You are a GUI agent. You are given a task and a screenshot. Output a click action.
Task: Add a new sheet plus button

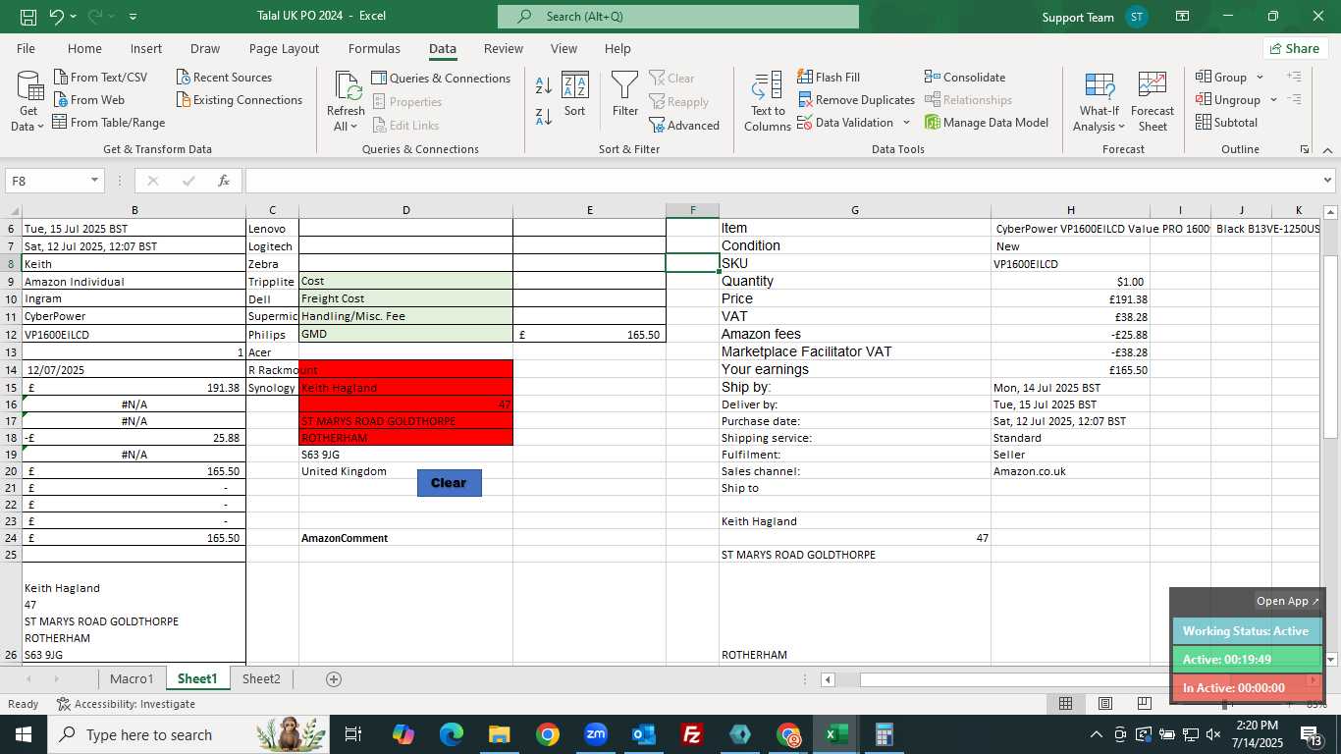point(333,678)
